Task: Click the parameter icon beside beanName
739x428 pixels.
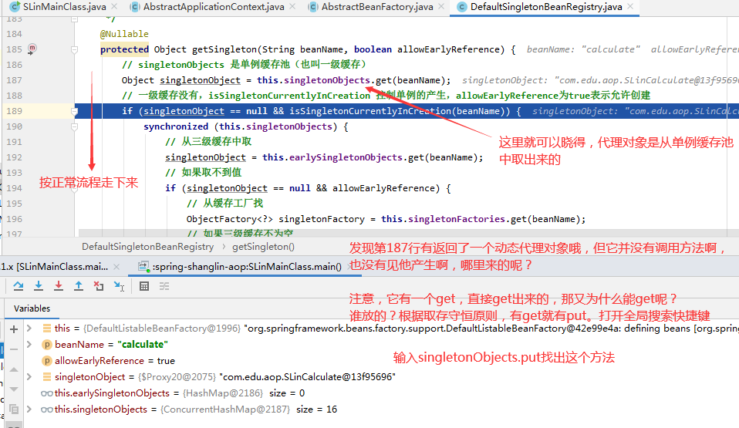Action: click(x=46, y=345)
